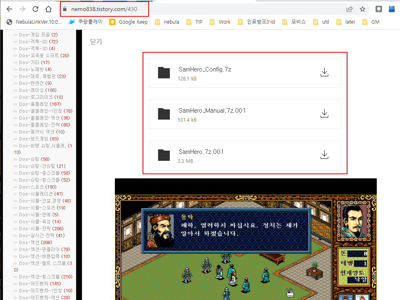This screenshot has width=400, height=300.
Task: Open the NebulaLinkVer.10.0 bookmark
Action: click(34, 22)
